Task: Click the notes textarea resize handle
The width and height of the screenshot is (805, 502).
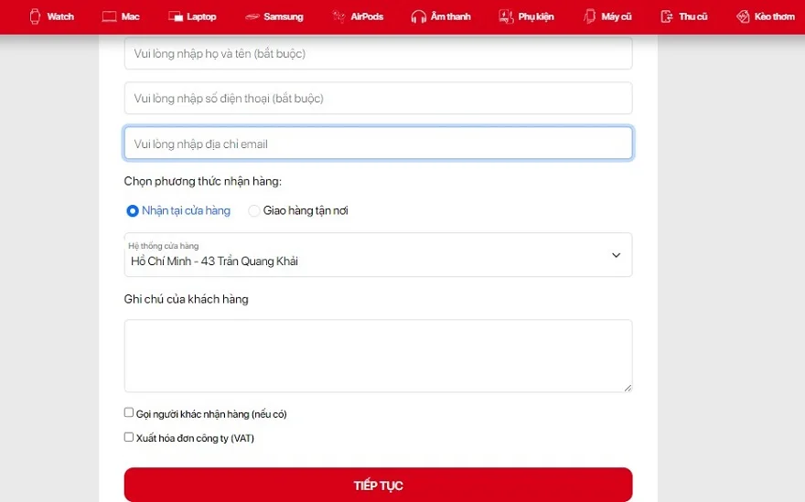Action: tap(628, 388)
